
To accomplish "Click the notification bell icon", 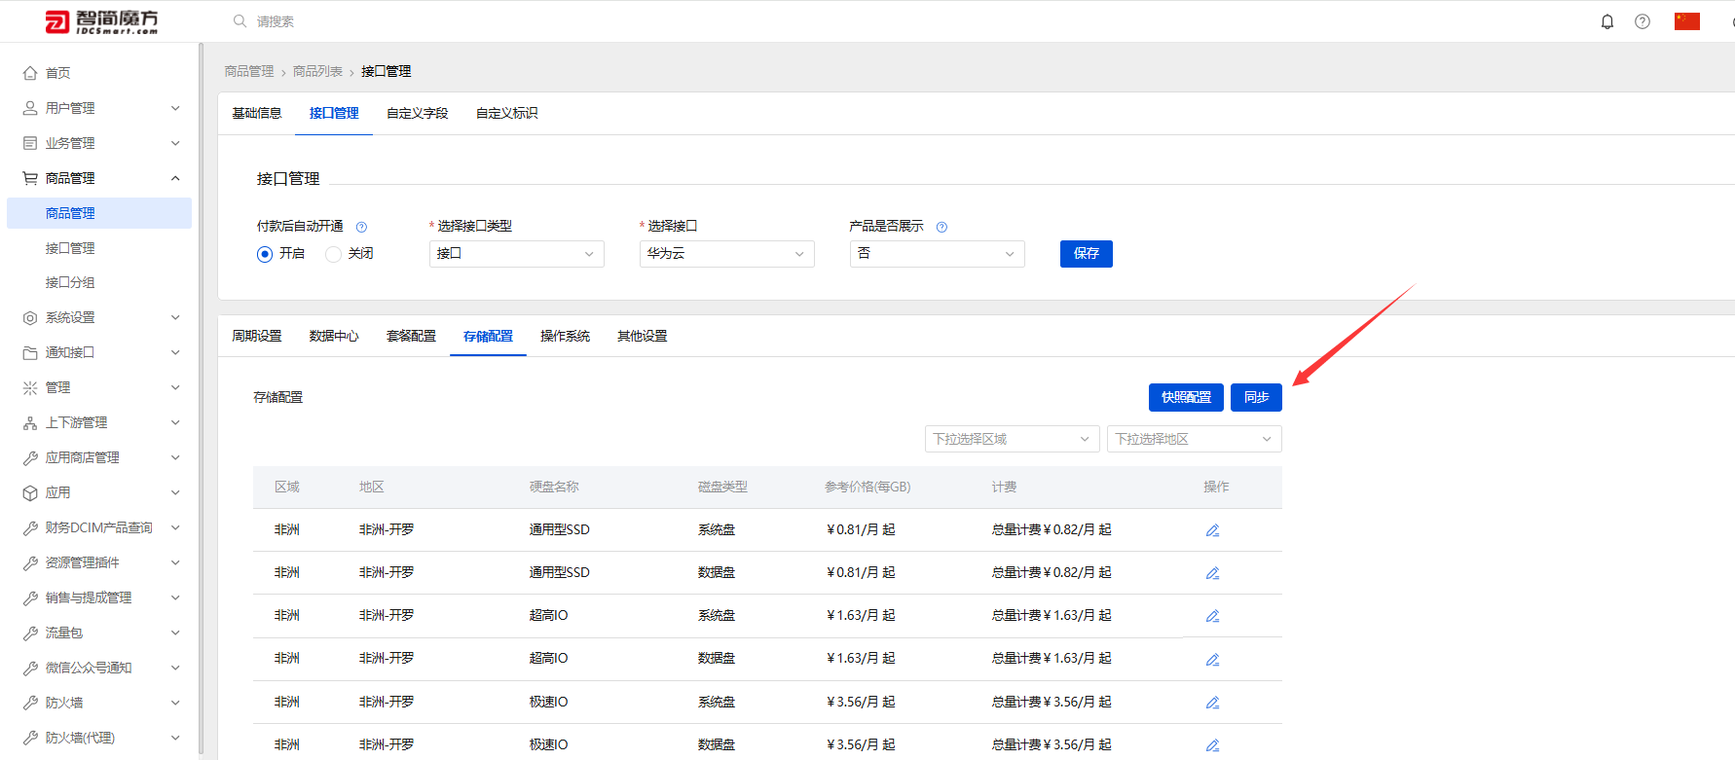I will [1607, 21].
